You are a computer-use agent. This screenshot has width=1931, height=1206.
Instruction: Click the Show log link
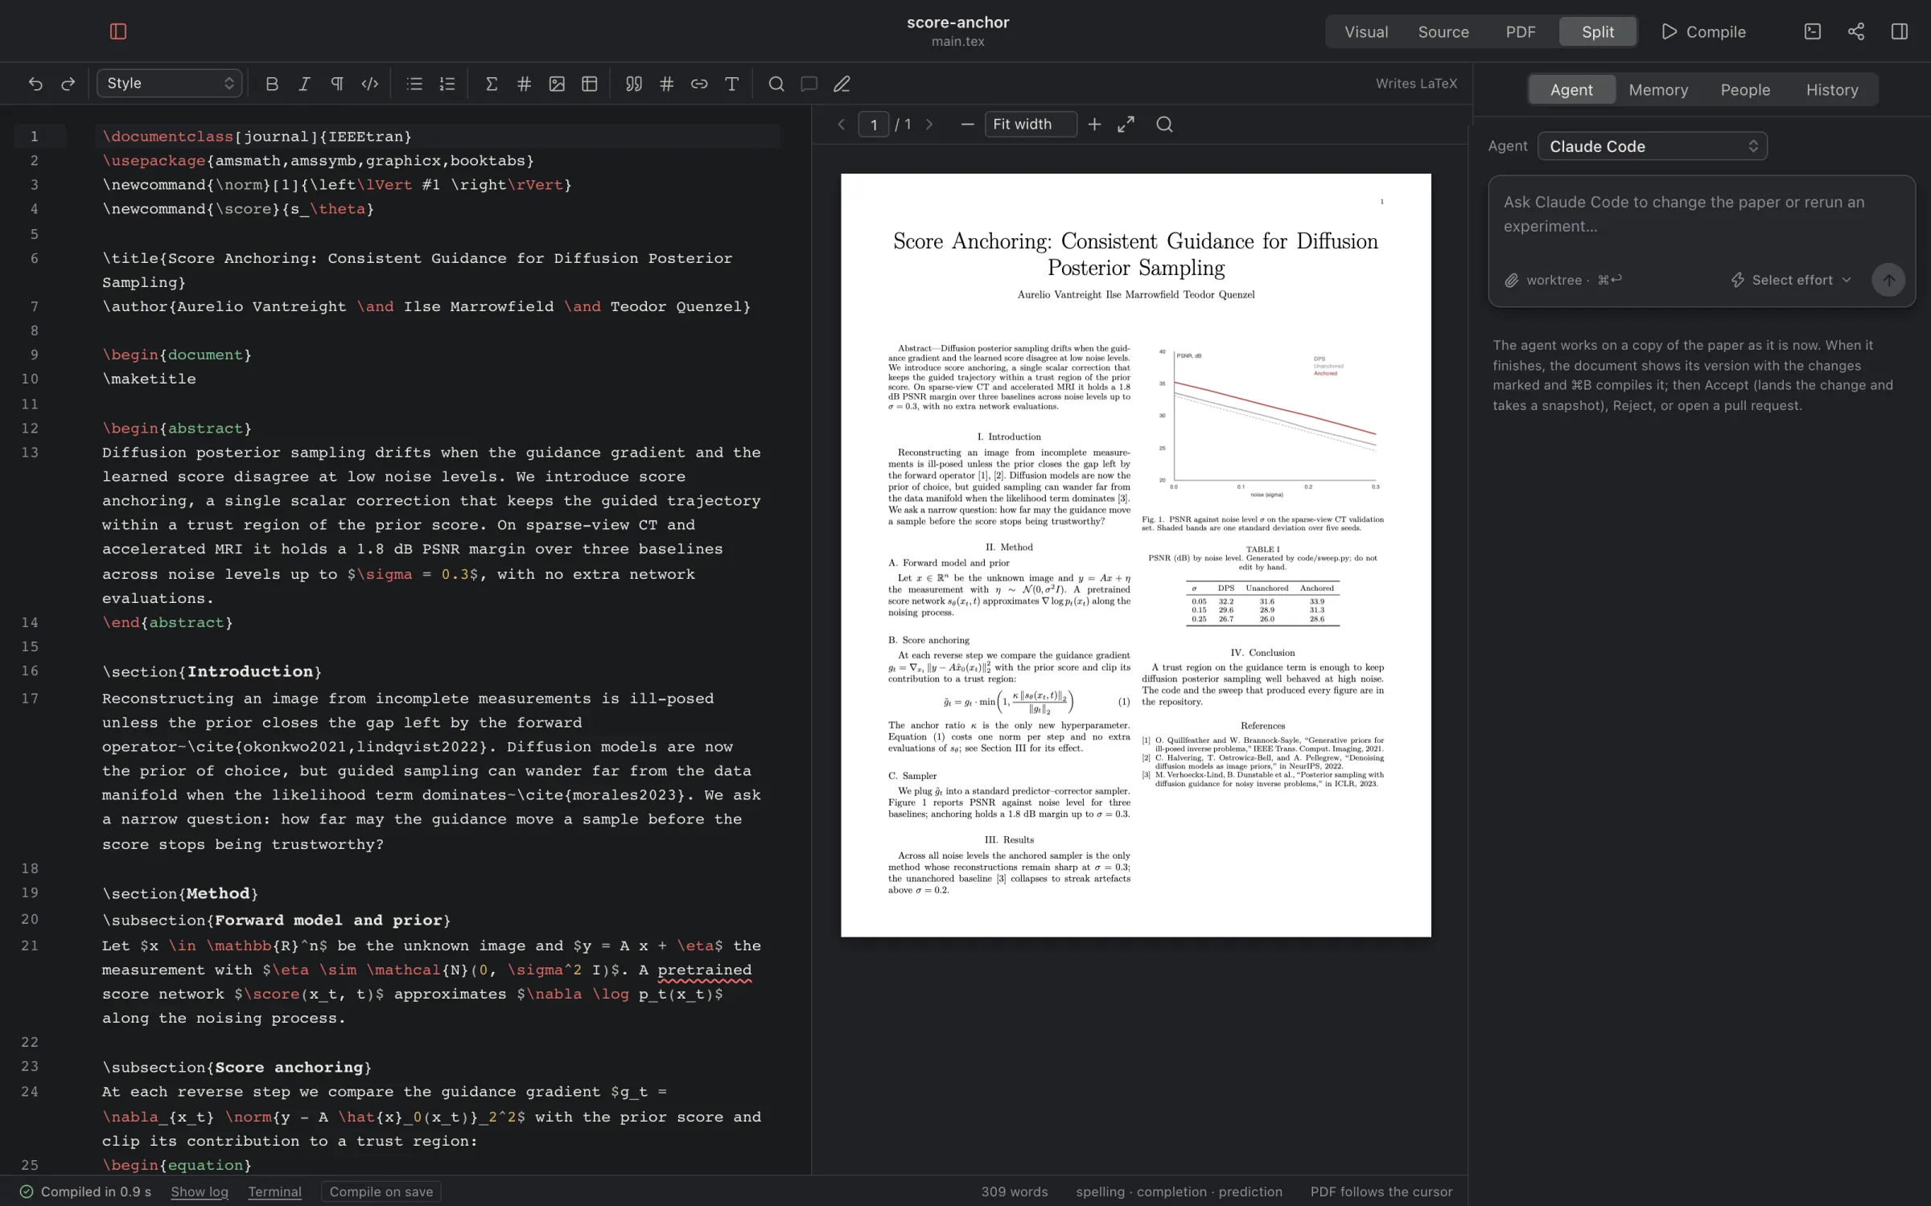coord(200,1192)
